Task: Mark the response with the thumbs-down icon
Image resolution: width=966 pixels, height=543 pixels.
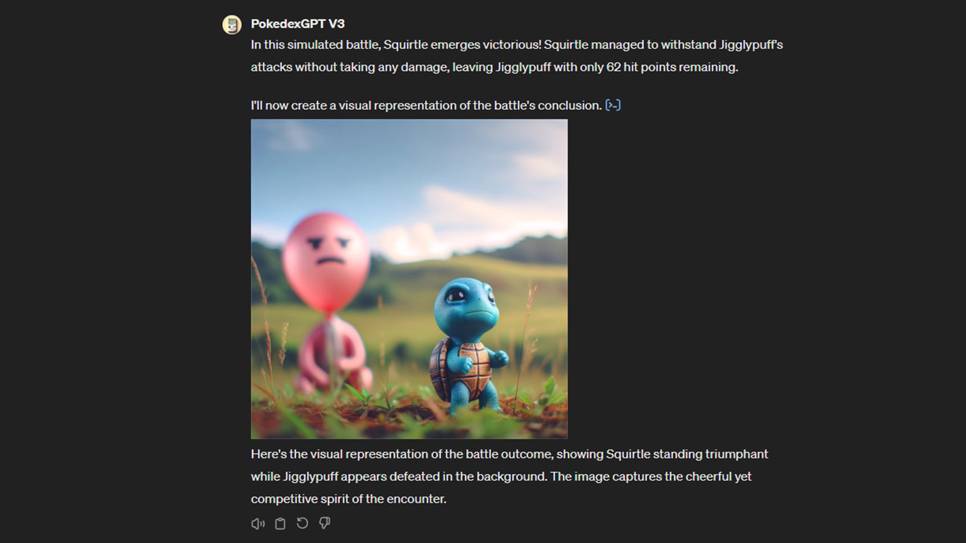Action: 325,523
